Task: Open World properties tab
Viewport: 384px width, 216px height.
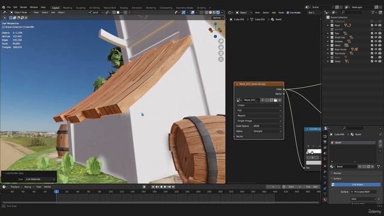Action: pos(325,159)
